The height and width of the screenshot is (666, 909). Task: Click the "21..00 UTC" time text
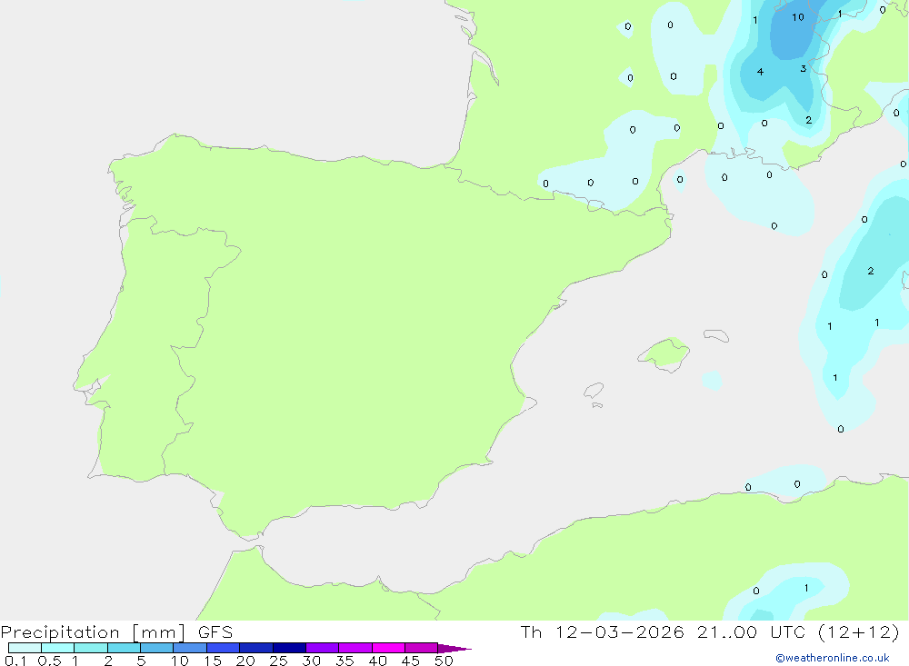coord(752,631)
